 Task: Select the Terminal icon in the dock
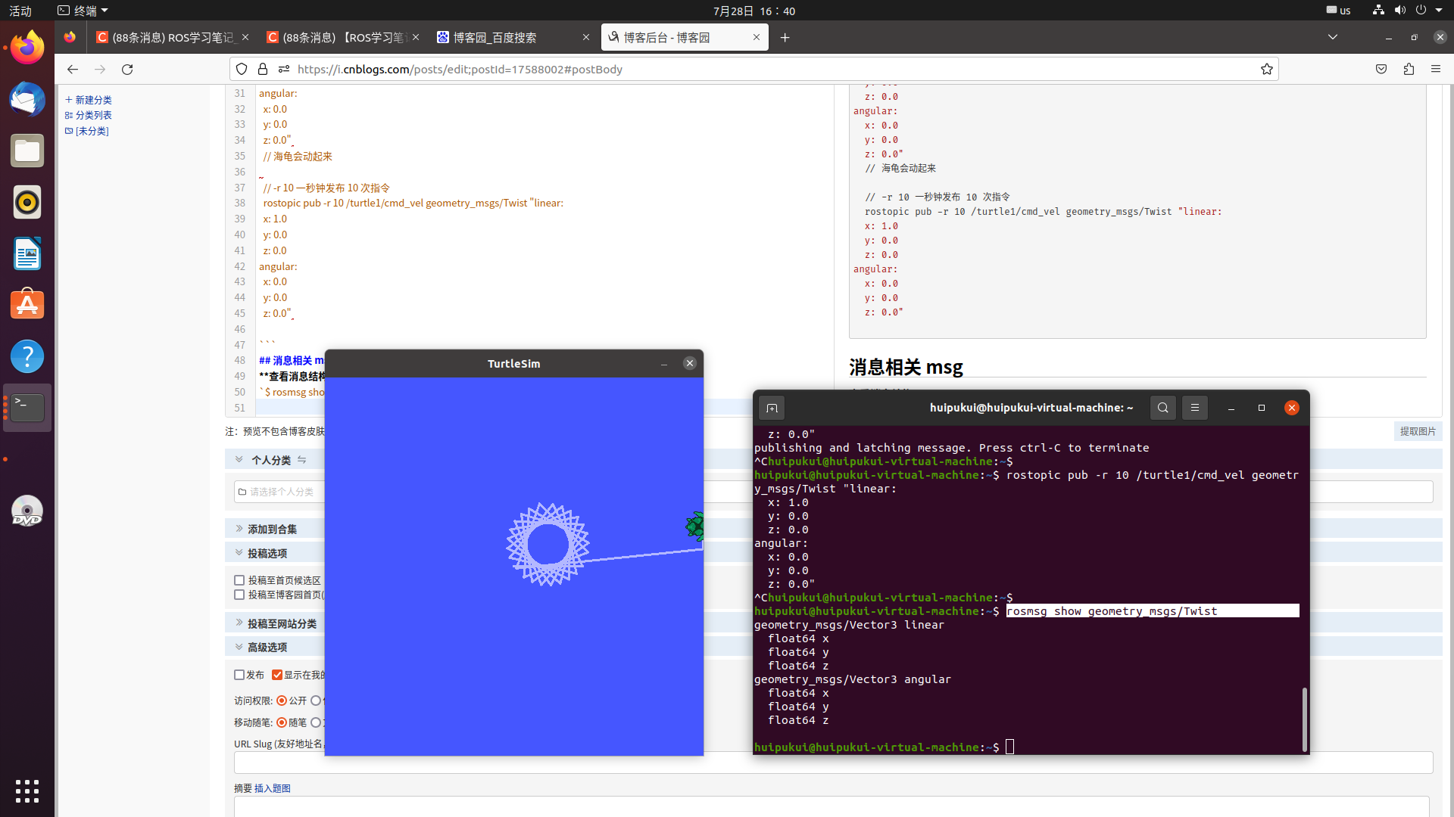27,408
